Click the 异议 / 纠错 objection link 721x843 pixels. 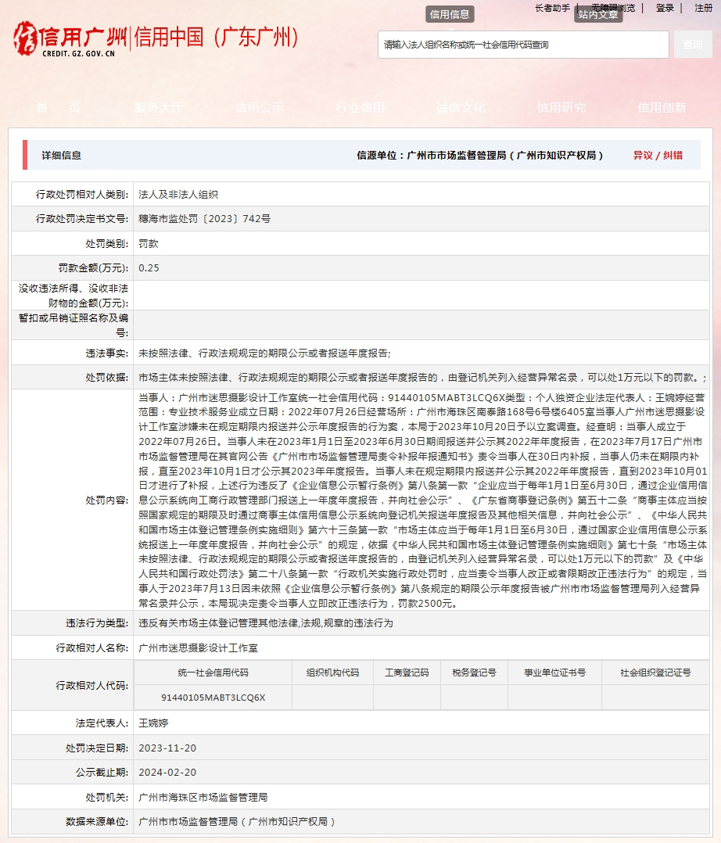[x=658, y=156]
